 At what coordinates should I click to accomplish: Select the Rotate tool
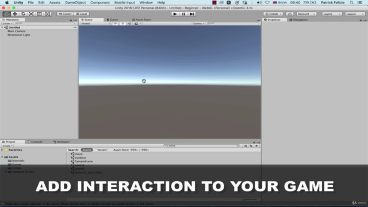pos(23,14)
